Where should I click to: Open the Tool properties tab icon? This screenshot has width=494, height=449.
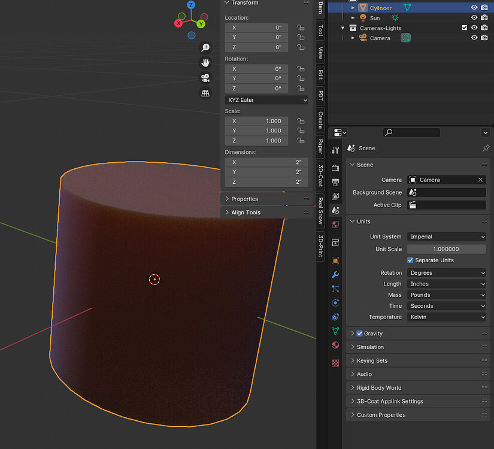coord(335,150)
